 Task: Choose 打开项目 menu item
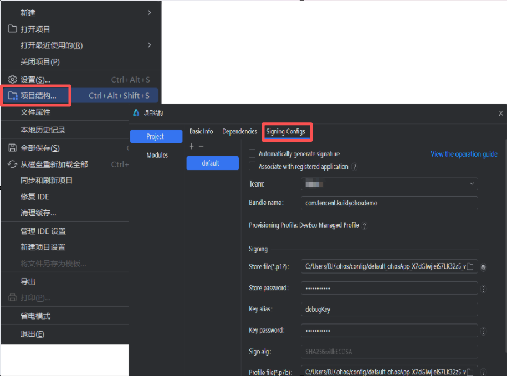(81, 29)
